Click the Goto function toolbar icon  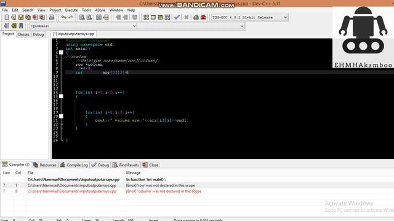(x=98, y=17)
